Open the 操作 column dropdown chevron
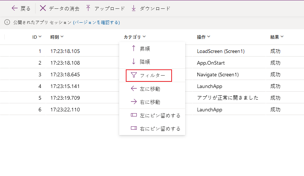 (x=209, y=37)
